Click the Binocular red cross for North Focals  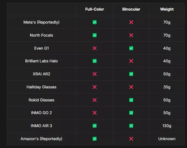click(131, 35)
